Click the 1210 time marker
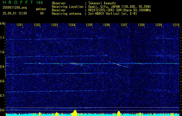Screen dimensions: 182x116 (x=176, y=25)
